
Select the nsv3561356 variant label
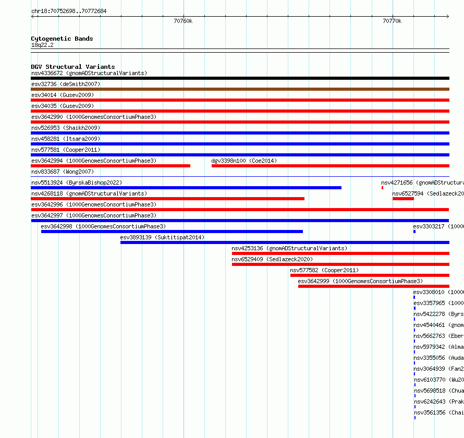coord(439,412)
